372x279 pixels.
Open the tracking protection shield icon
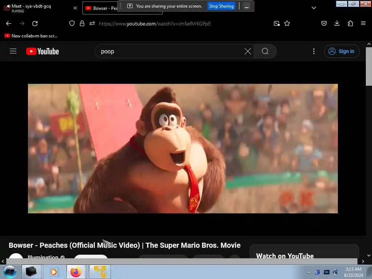72,23
